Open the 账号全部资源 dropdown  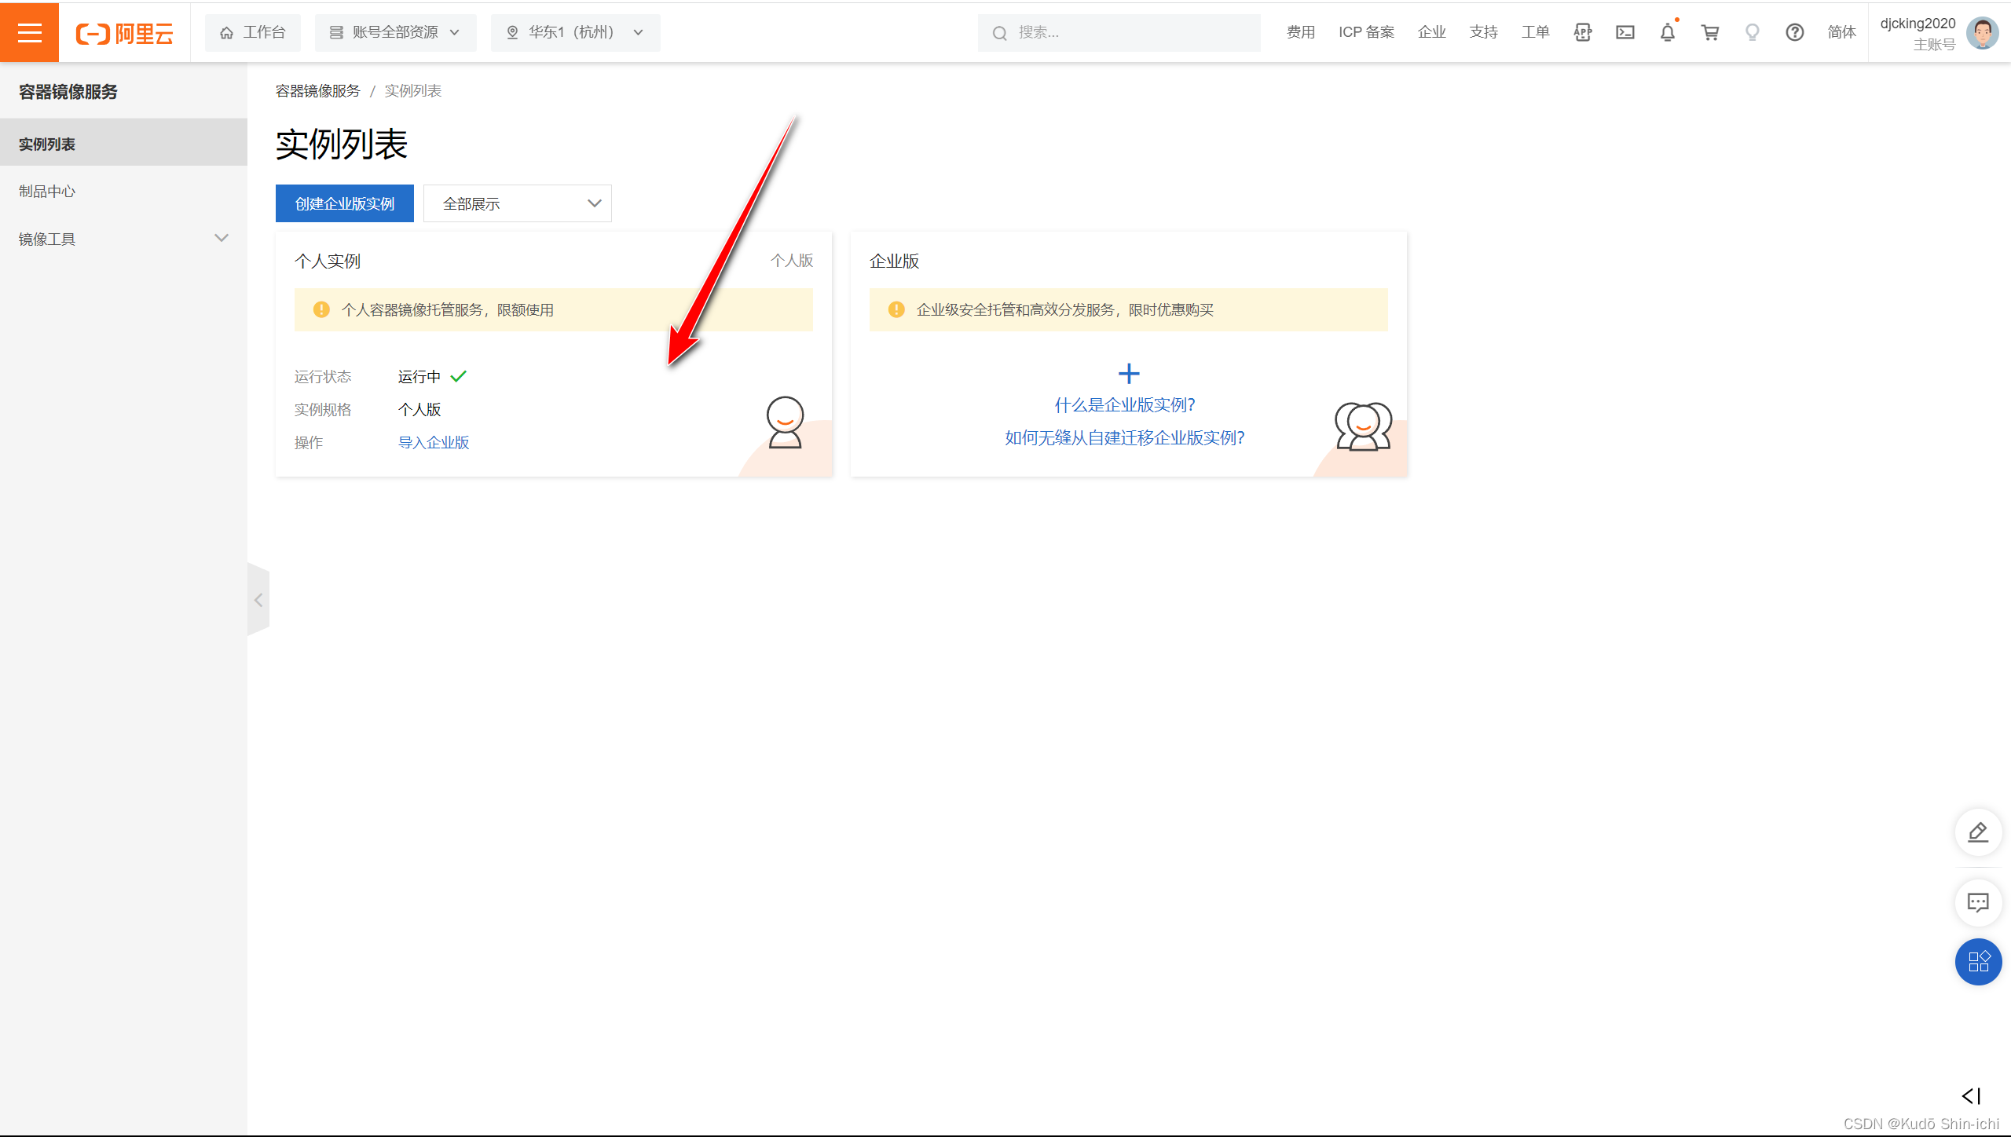click(x=395, y=32)
